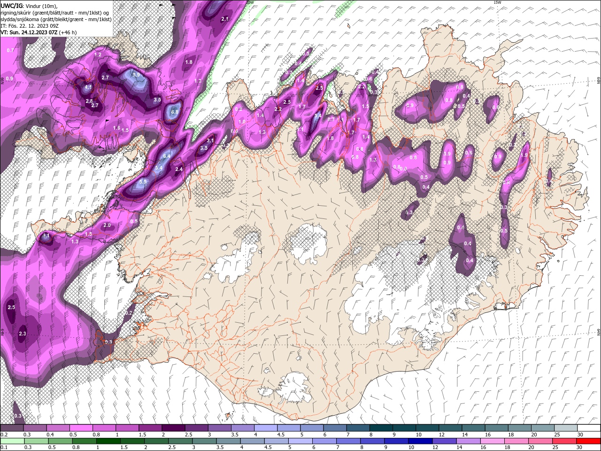This screenshot has height=451, width=601.
Task: Select the 2.4 value label on the map
Action: [x=178, y=169]
